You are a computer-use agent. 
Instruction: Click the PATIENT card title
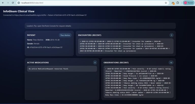pos(31,35)
